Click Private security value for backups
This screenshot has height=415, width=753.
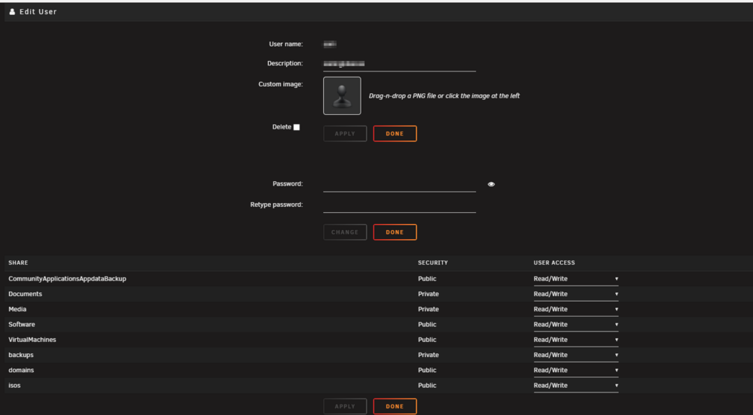(x=428, y=355)
